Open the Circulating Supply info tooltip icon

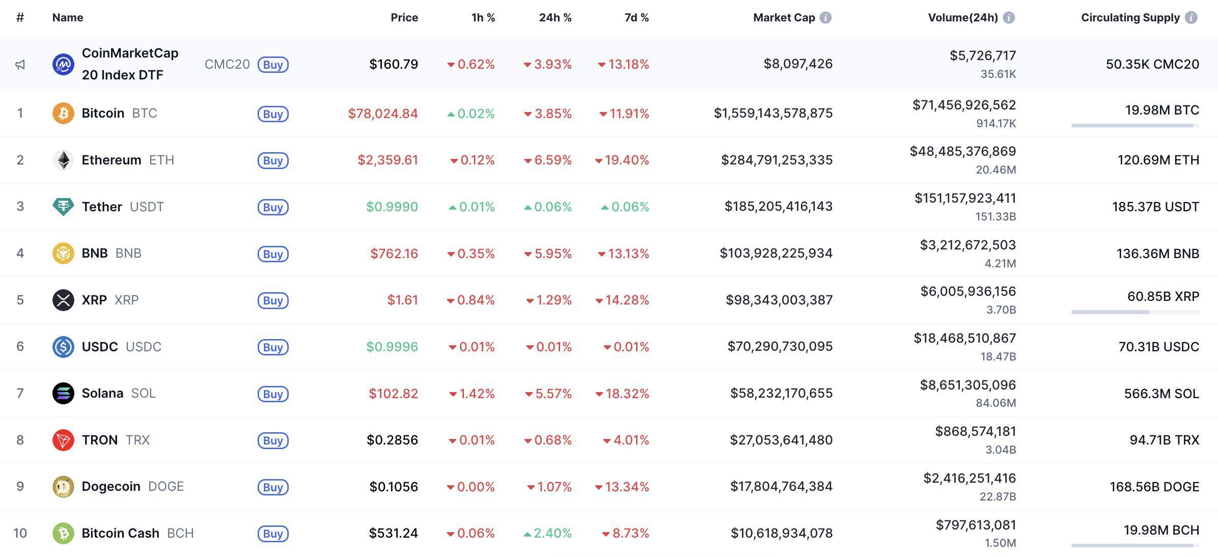pos(1192,17)
